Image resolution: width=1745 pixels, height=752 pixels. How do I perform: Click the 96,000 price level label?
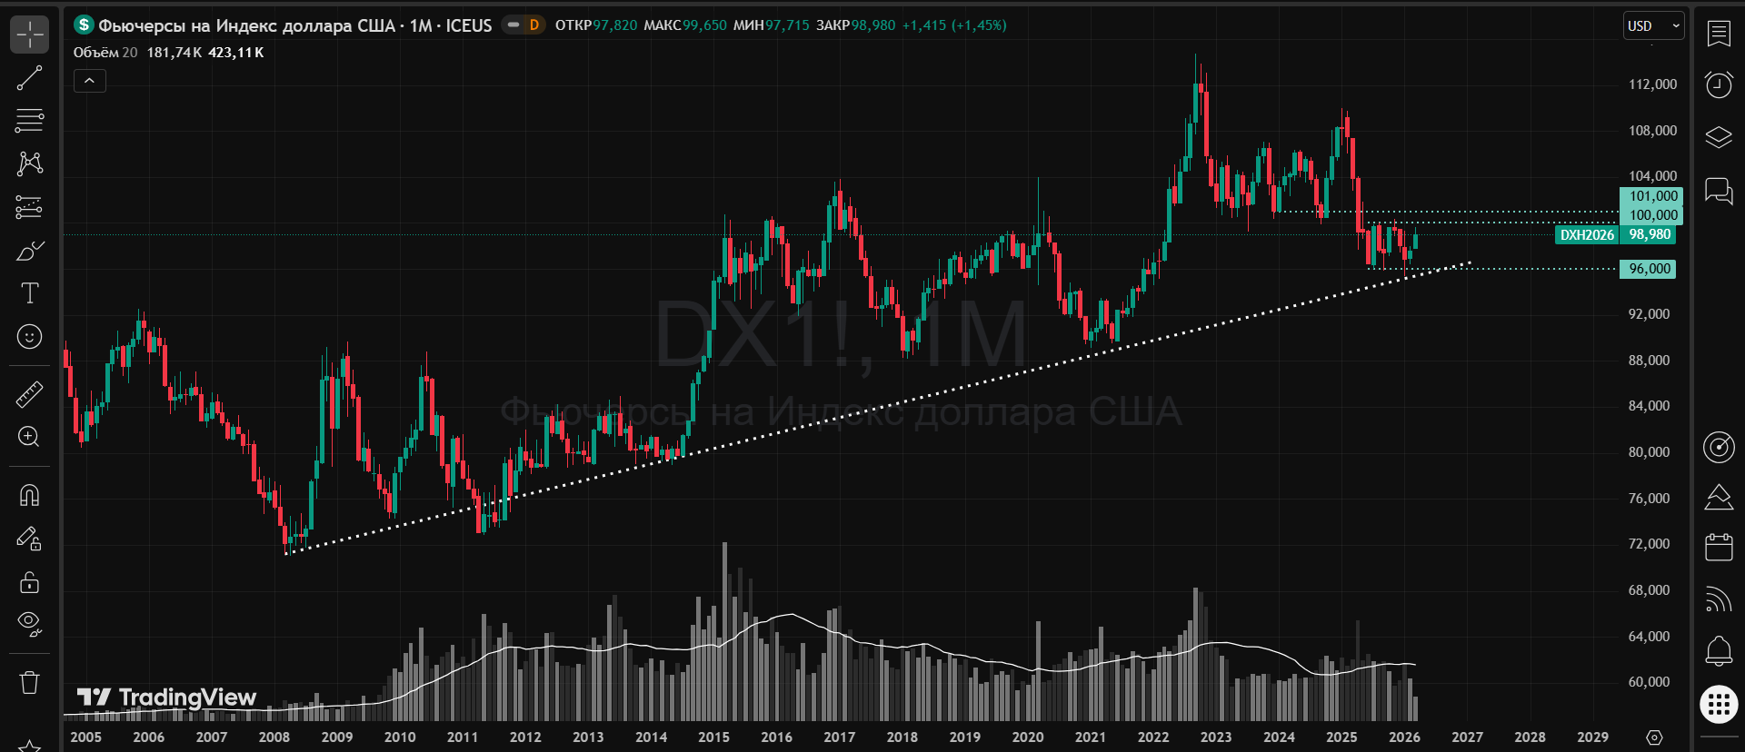[1648, 269]
